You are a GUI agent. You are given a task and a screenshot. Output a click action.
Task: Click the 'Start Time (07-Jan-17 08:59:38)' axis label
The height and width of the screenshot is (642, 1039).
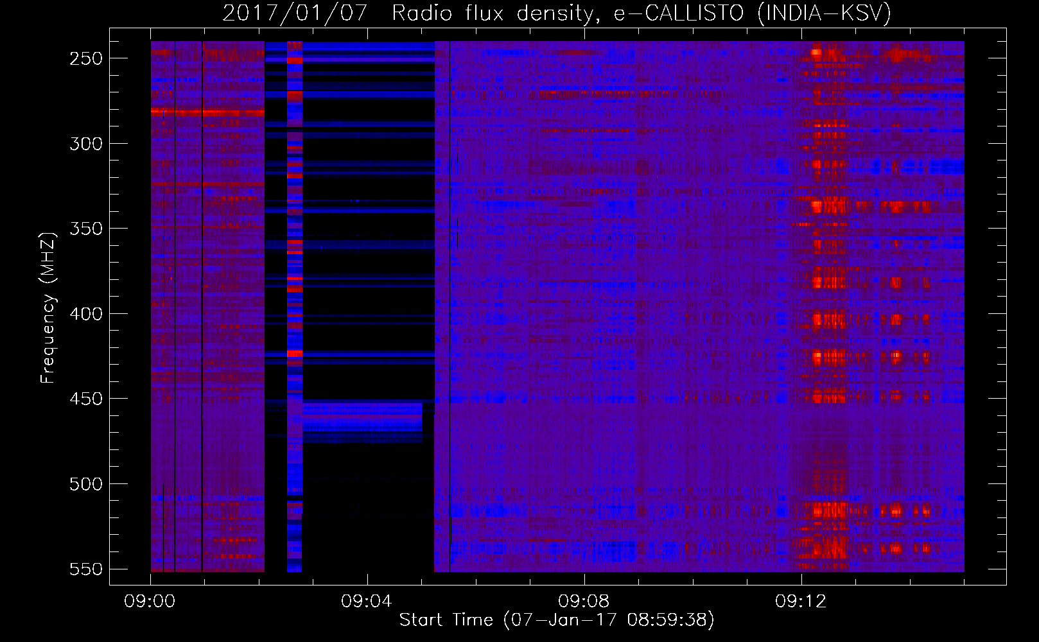click(557, 620)
